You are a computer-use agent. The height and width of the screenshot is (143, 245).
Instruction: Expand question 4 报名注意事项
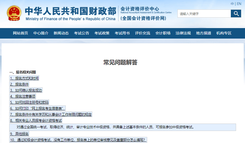pos(23,96)
